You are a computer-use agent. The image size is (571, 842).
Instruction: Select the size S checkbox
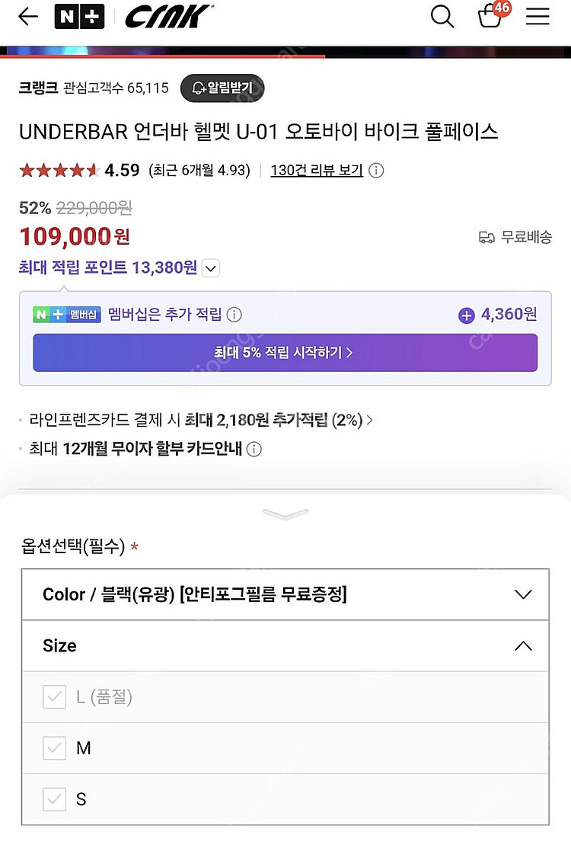pos(54,799)
